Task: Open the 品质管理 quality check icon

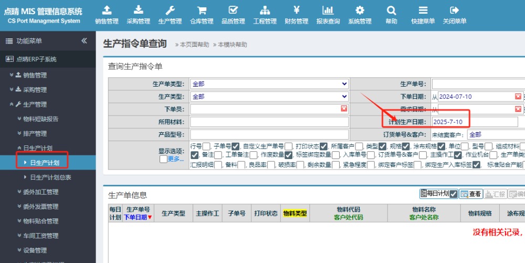Action: point(233,10)
